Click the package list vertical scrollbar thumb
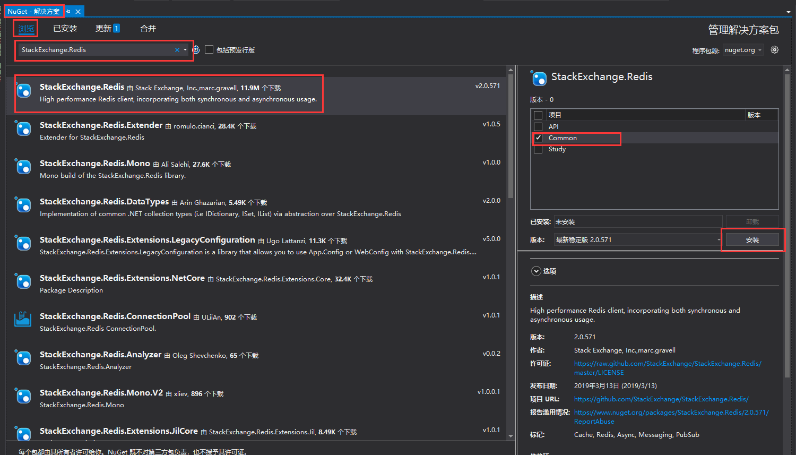 click(511, 136)
